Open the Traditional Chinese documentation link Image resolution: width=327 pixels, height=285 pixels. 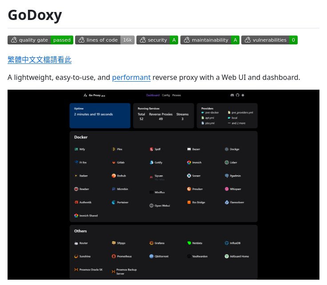pos(40,60)
